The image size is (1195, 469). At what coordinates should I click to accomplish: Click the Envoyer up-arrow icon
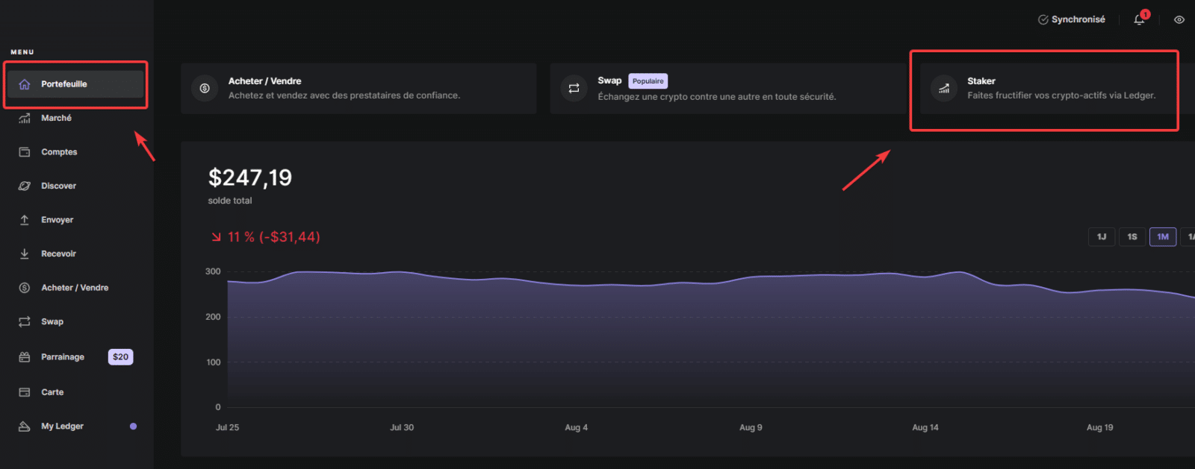point(25,220)
